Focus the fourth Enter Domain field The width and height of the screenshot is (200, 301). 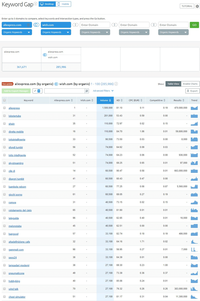click(134, 25)
